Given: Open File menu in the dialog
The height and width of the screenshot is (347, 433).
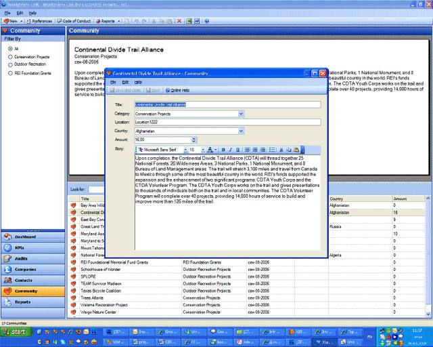Looking at the screenshot, I should (113, 82).
